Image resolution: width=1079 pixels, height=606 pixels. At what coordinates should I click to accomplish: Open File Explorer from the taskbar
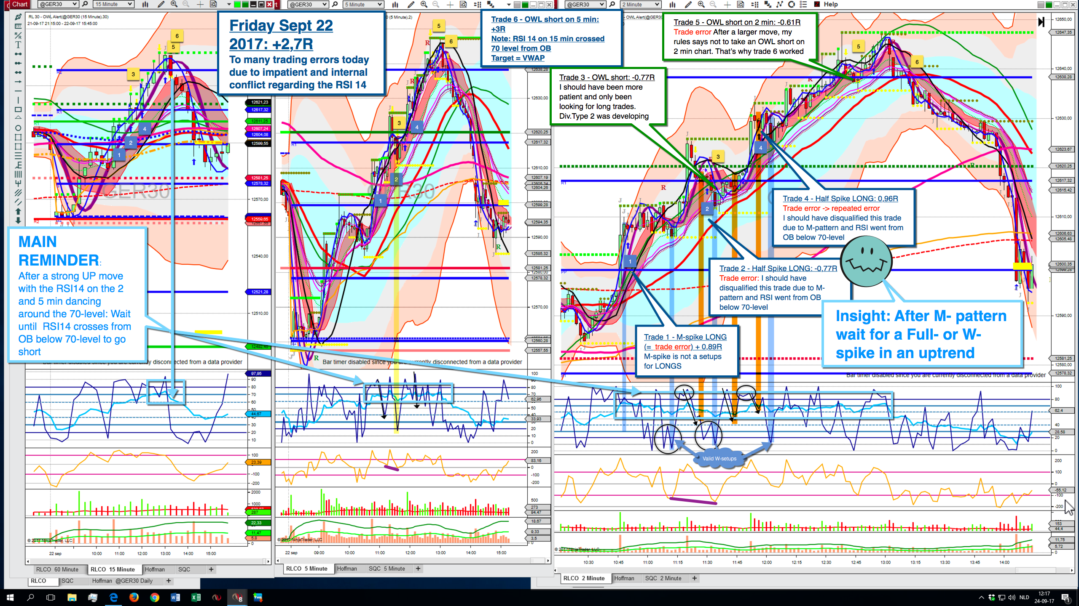point(72,598)
